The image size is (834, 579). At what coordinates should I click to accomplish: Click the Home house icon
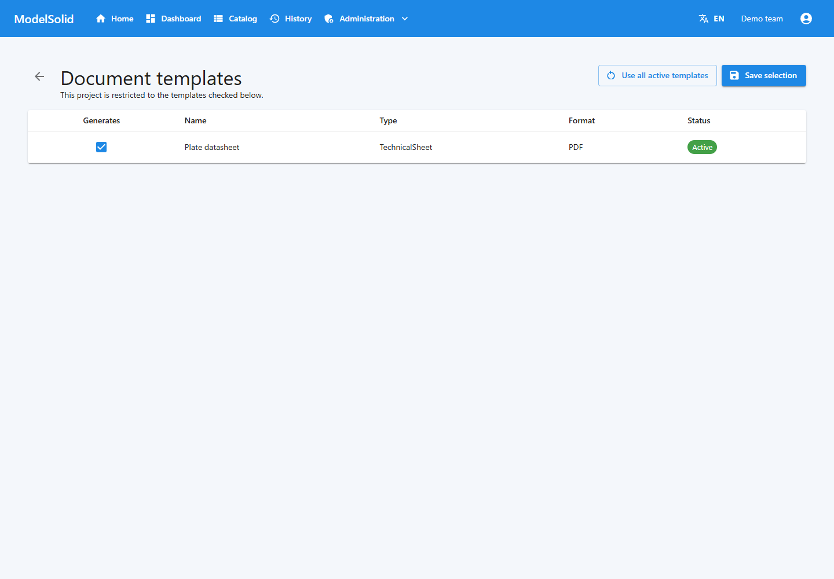tap(101, 19)
